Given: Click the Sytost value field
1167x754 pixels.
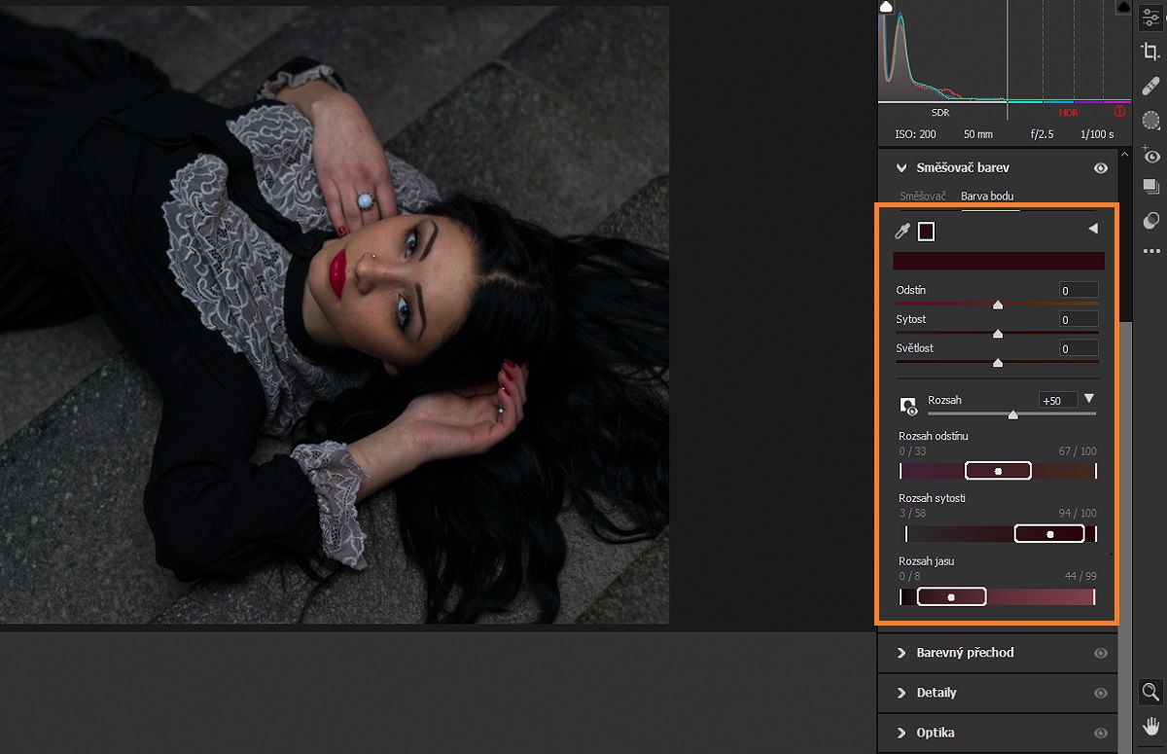Looking at the screenshot, I should click(x=1079, y=319).
